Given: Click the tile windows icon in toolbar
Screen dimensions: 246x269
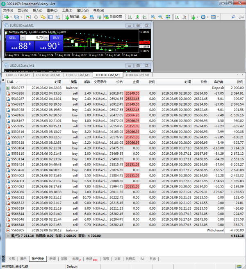Looking at the screenshot, I should point(168,17).
